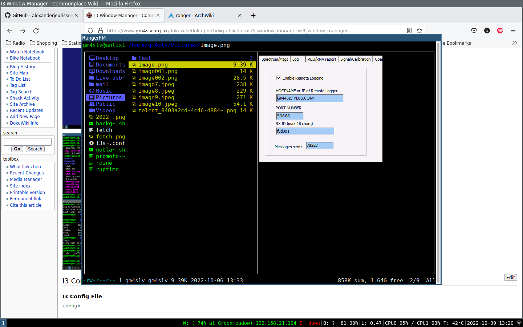Click the Pocket save icon
This screenshot has width=523, height=327.
tap(474, 31)
